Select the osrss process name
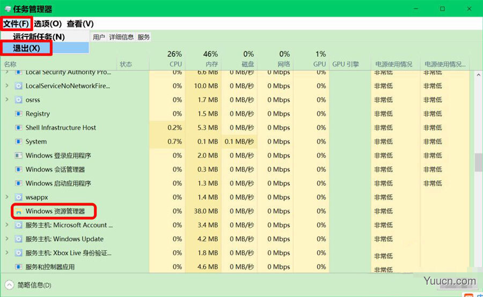This screenshot has height=297, width=483. [x=33, y=100]
